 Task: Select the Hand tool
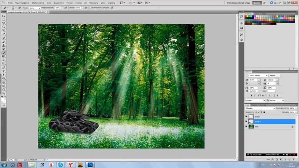4,90
